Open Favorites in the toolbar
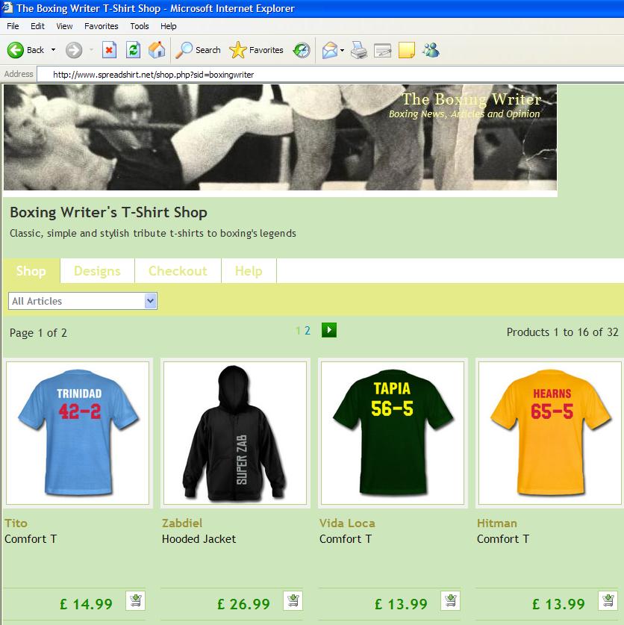 [x=257, y=50]
